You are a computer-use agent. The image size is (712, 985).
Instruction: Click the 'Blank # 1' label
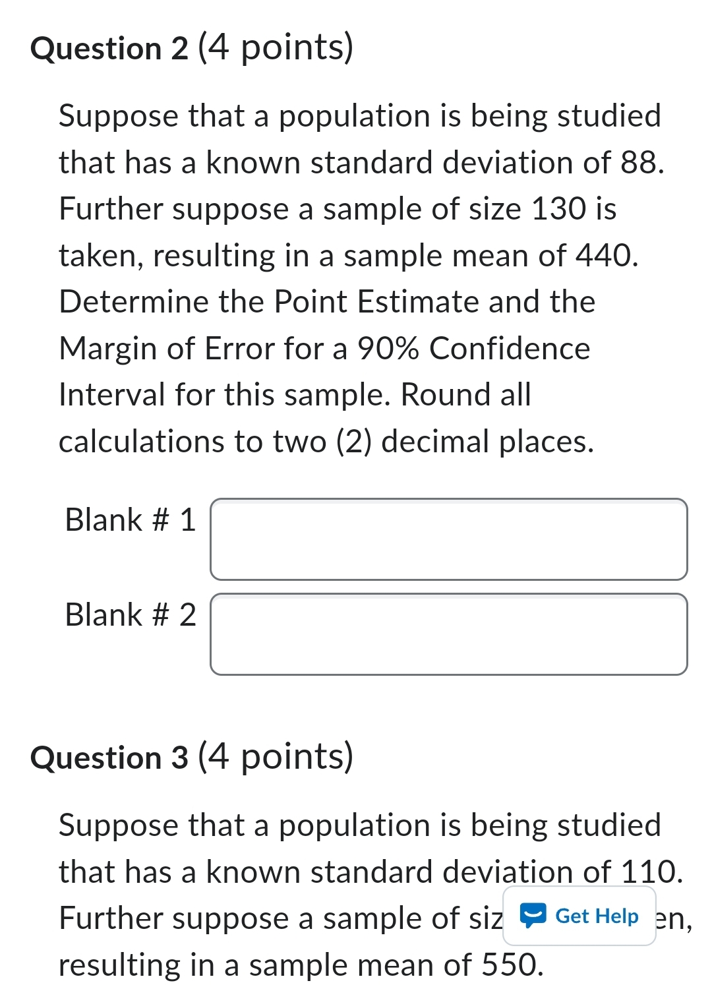click(130, 520)
